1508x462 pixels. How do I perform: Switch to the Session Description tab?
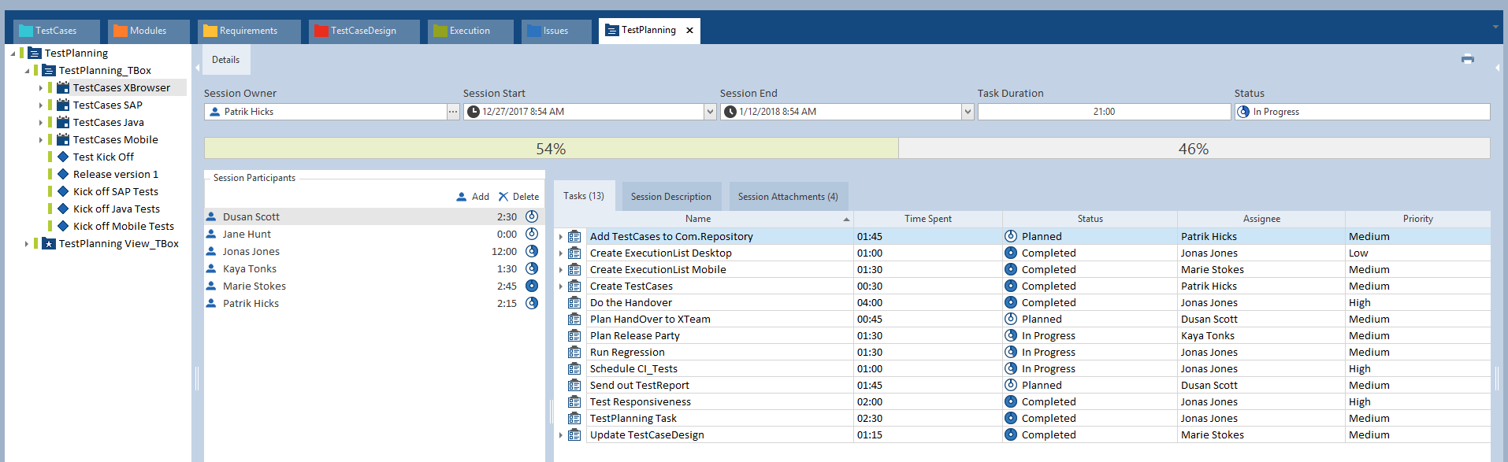pyautogui.click(x=670, y=197)
